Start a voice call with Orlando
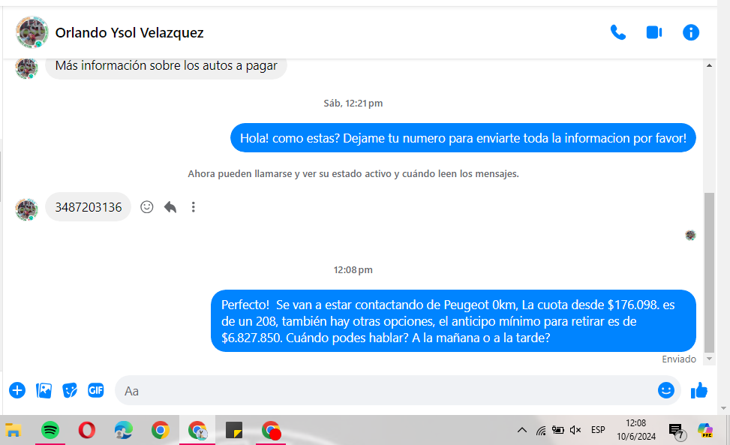Viewport: 730px width, 445px height. pos(618,33)
